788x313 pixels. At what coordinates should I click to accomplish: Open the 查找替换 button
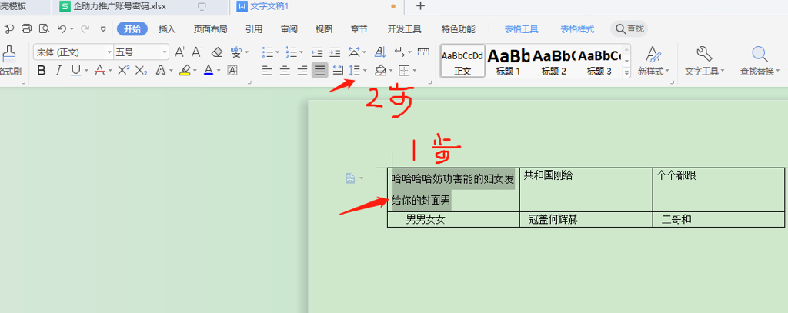click(x=760, y=61)
